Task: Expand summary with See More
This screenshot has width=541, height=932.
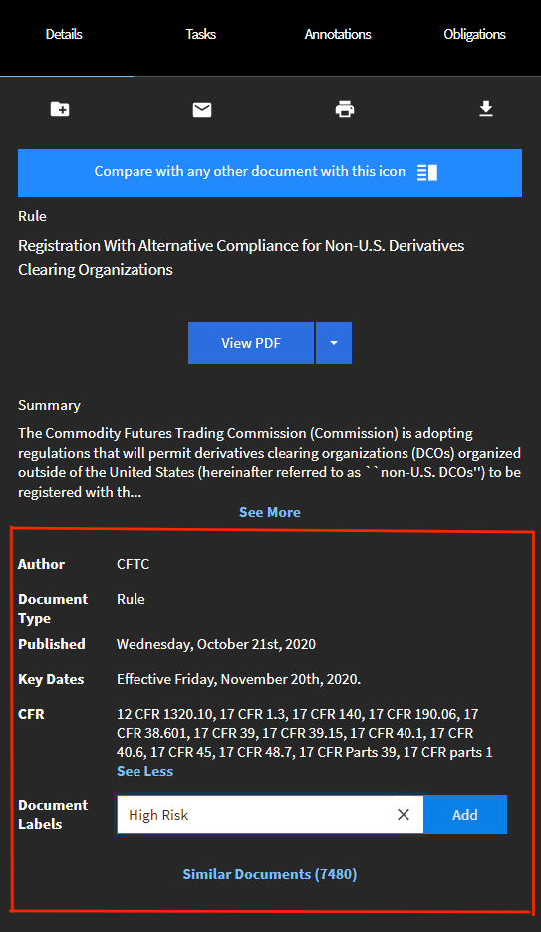Action: pyautogui.click(x=270, y=512)
